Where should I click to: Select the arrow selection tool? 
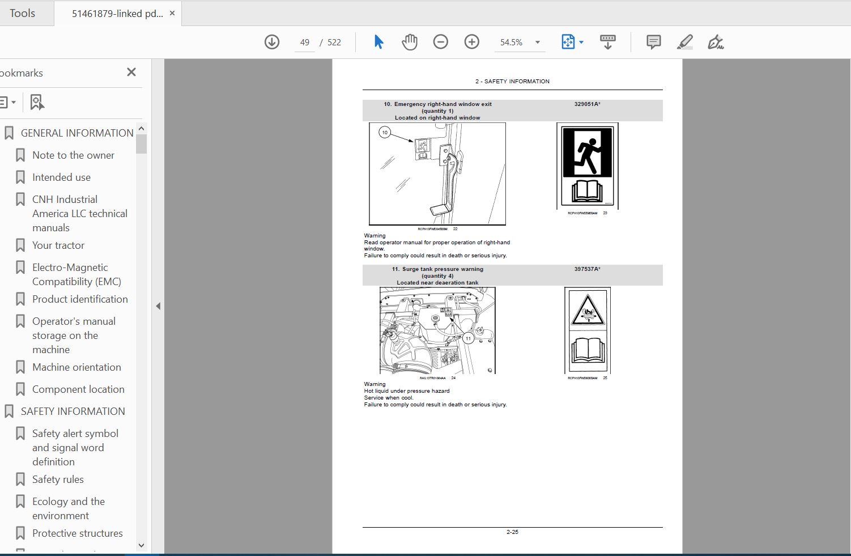pos(378,42)
